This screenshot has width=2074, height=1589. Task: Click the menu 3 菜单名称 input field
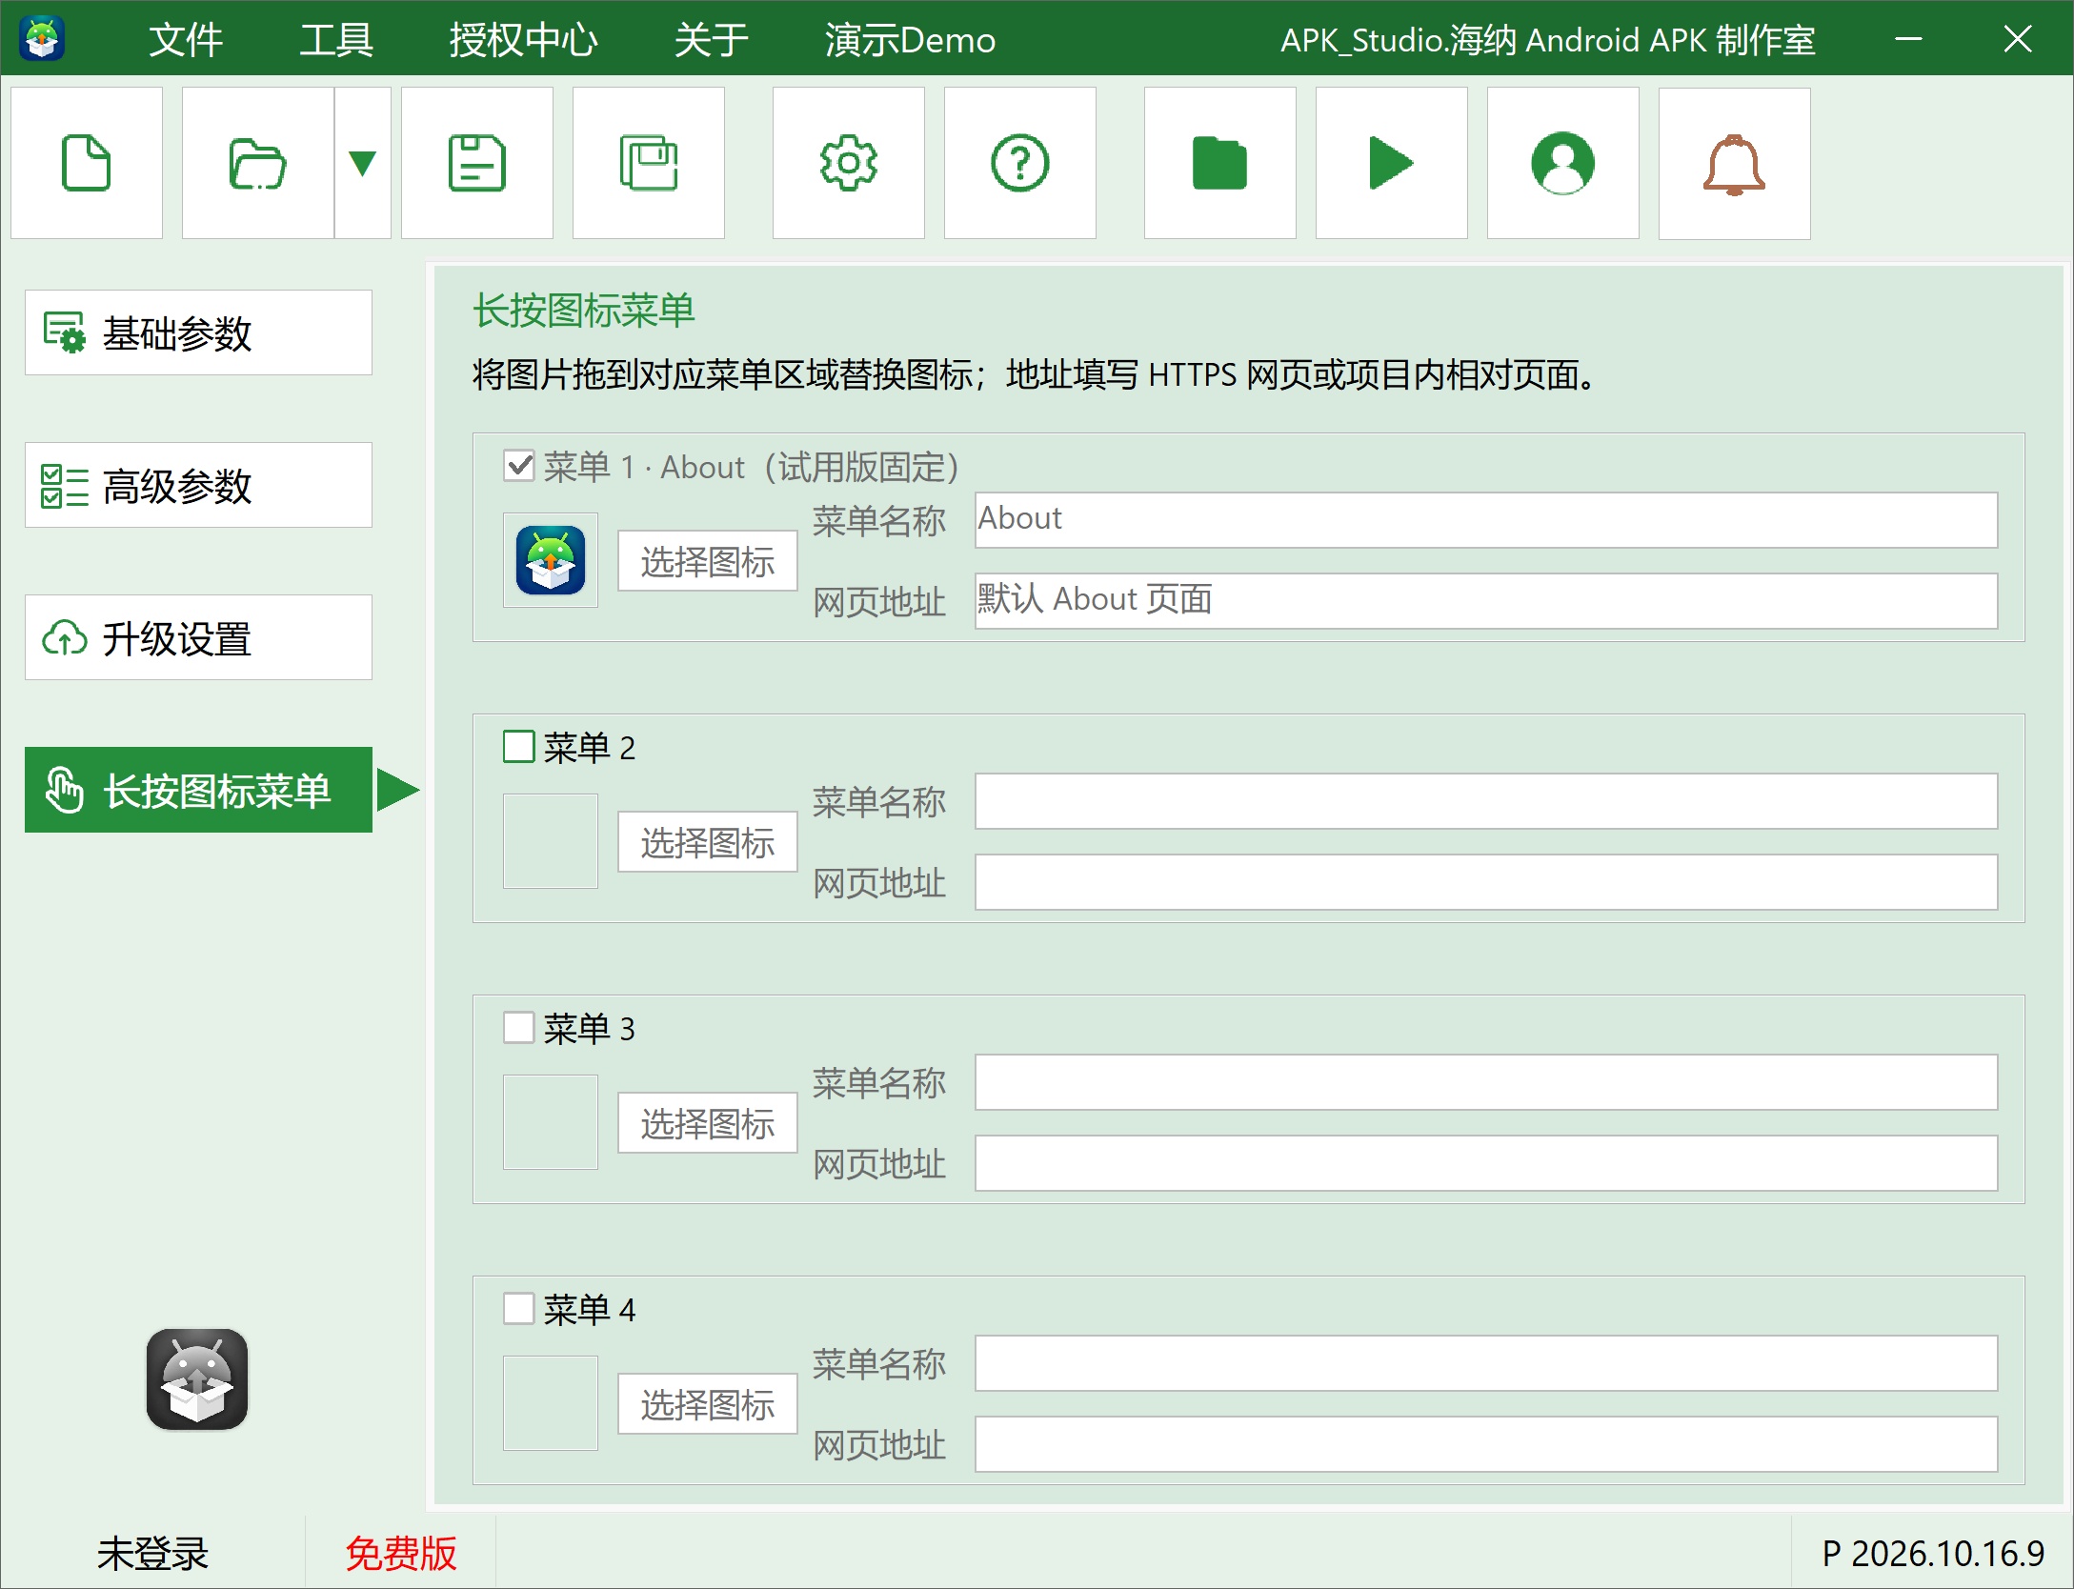pos(1486,1082)
